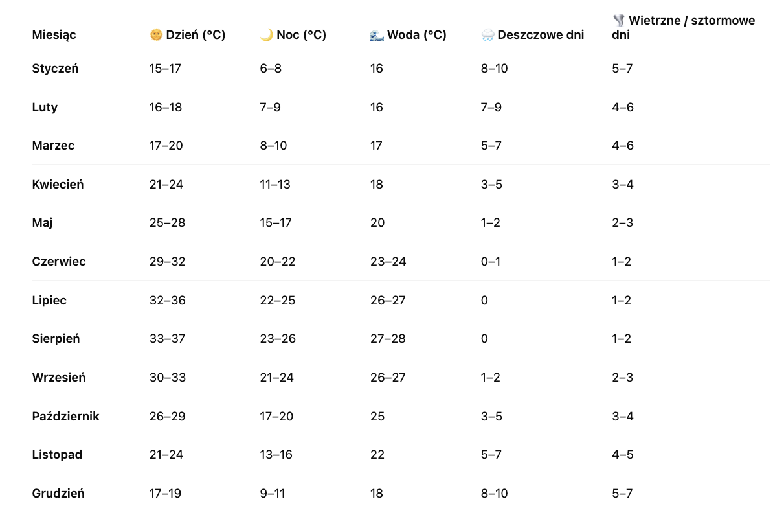Click the wave icon beside Woda

(376, 35)
